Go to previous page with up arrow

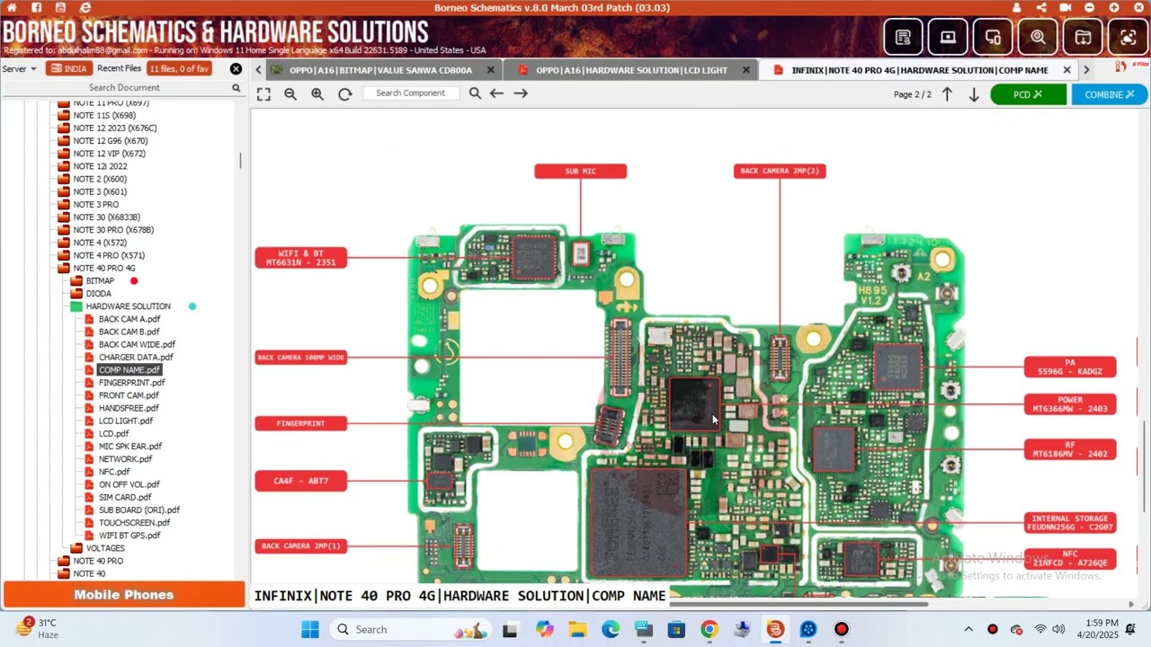coord(947,94)
